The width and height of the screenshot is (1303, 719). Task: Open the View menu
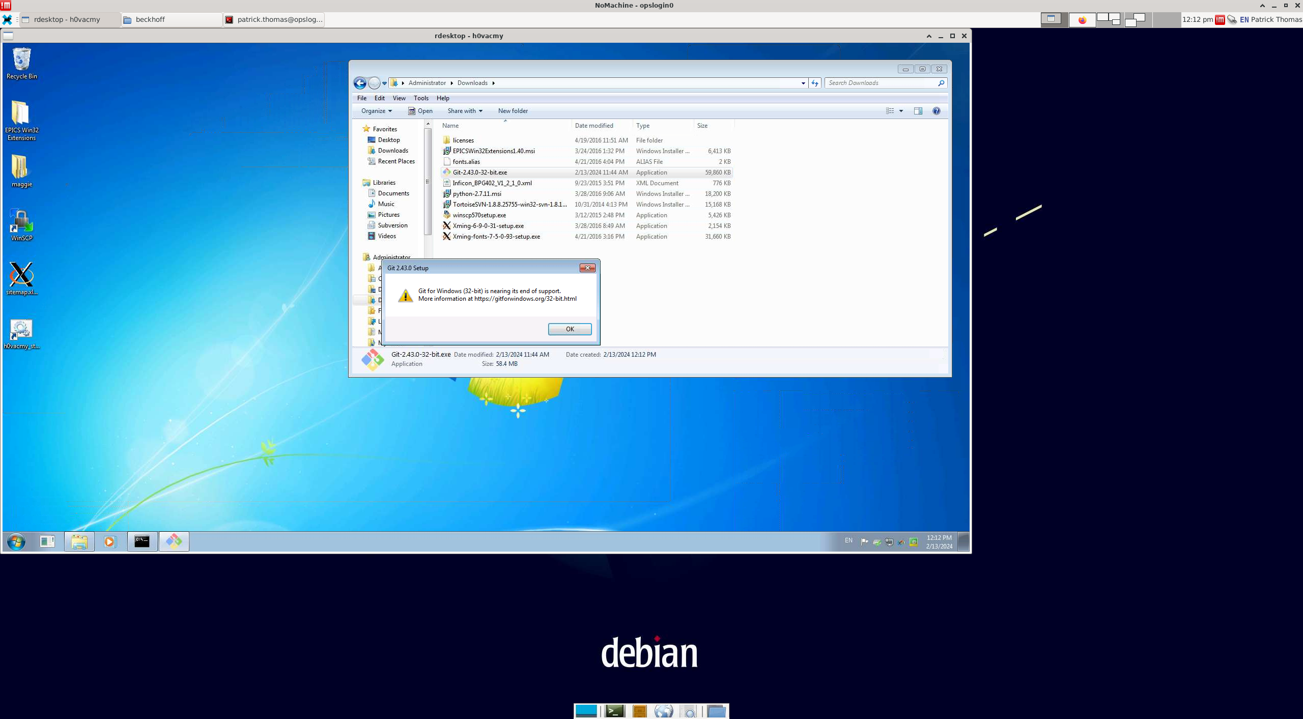coord(399,98)
